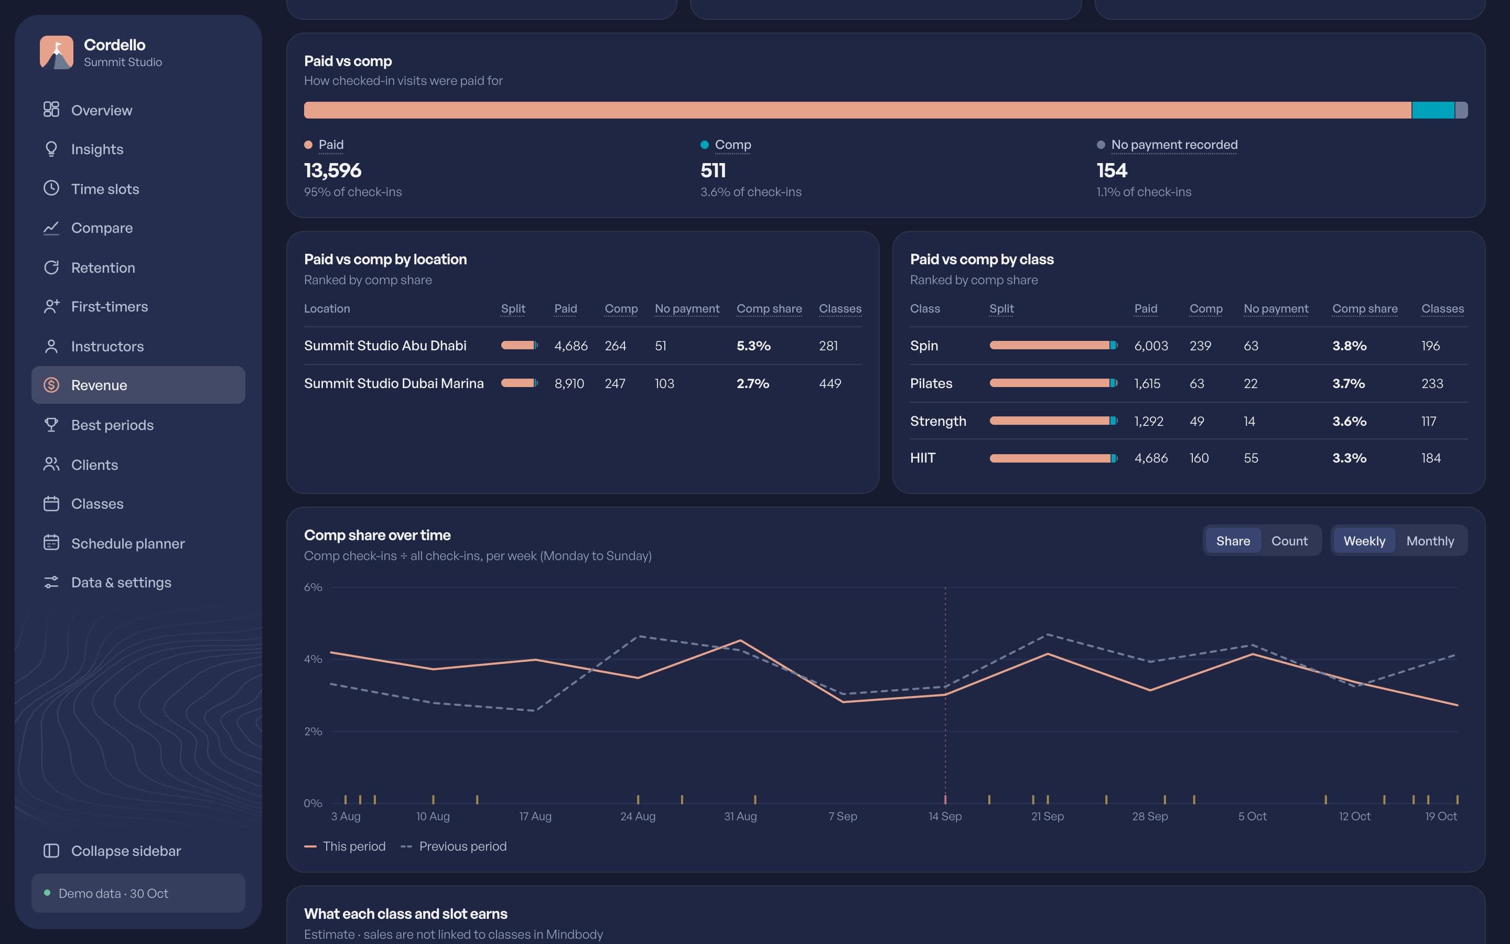
Task: Click the 13,596 paid total value
Action: pyautogui.click(x=332, y=170)
